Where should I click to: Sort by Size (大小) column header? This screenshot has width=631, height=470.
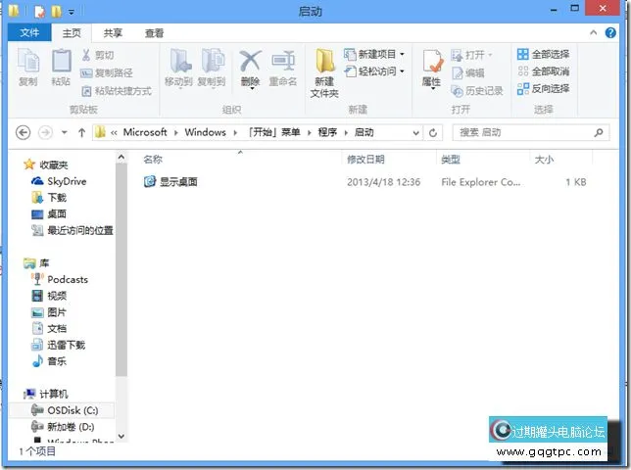[544, 160]
